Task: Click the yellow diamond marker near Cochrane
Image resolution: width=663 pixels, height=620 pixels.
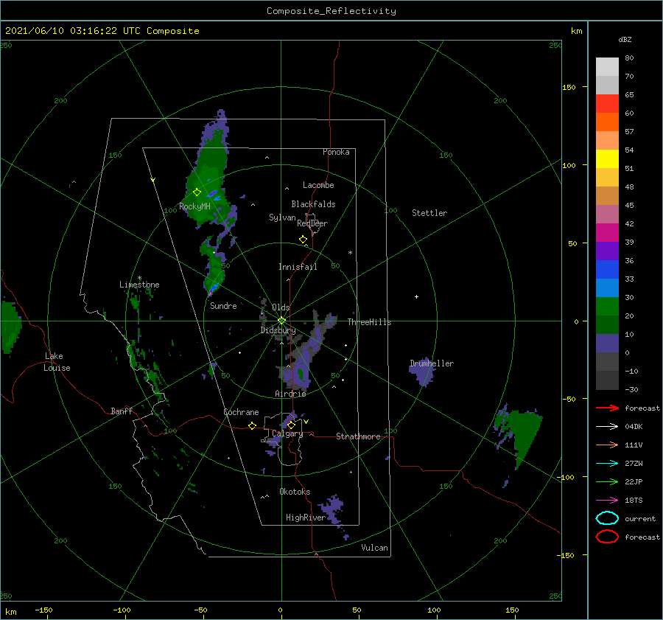Action: pyautogui.click(x=253, y=426)
